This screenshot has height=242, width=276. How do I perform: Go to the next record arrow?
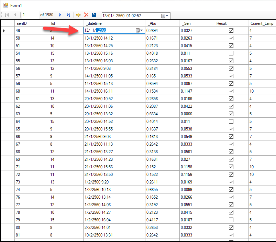[x=60, y=15]
